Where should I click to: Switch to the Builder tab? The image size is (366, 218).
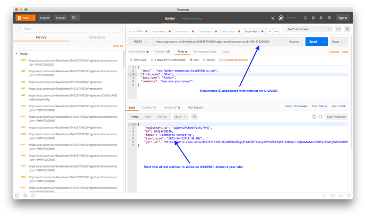coord(170,18)
